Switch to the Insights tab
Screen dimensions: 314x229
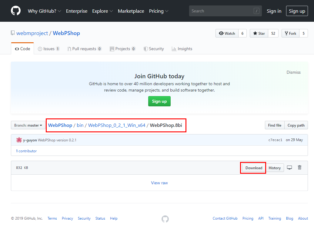tap(182, 49)
